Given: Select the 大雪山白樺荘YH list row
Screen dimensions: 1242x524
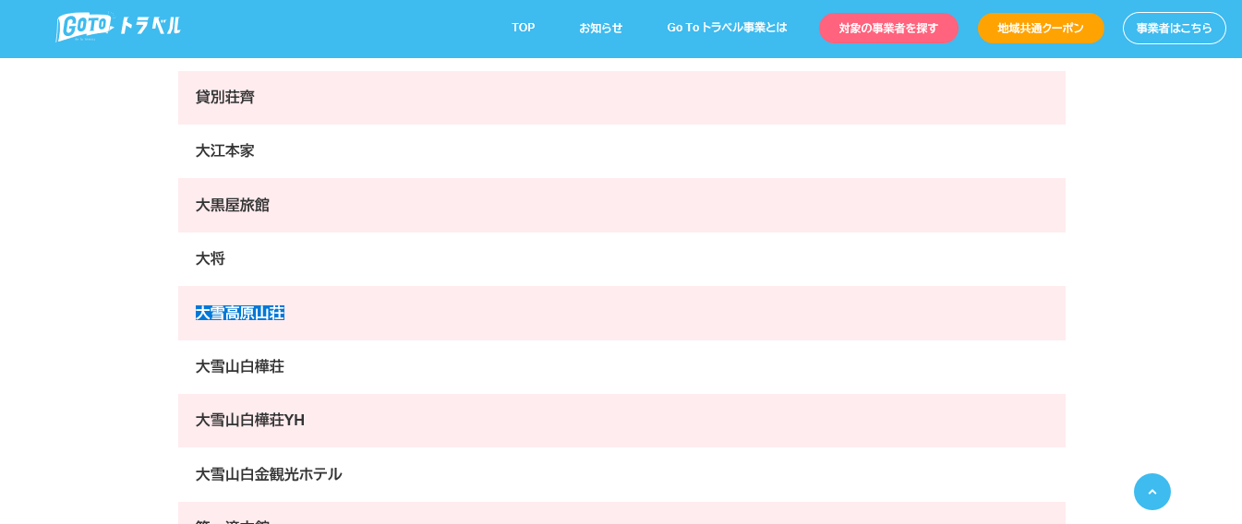Looking at the screenshot, I should (621, 421).
